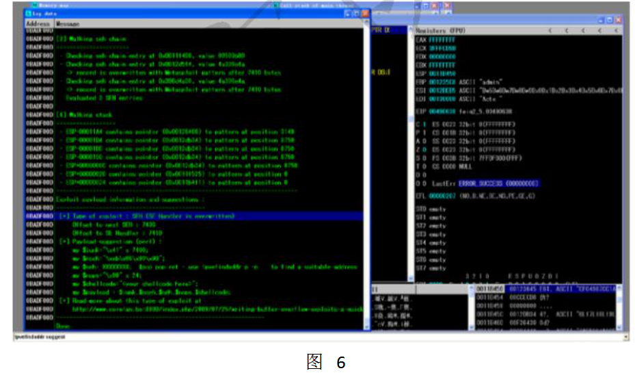Select the '$shellcode' perl suggestion line

135,284
